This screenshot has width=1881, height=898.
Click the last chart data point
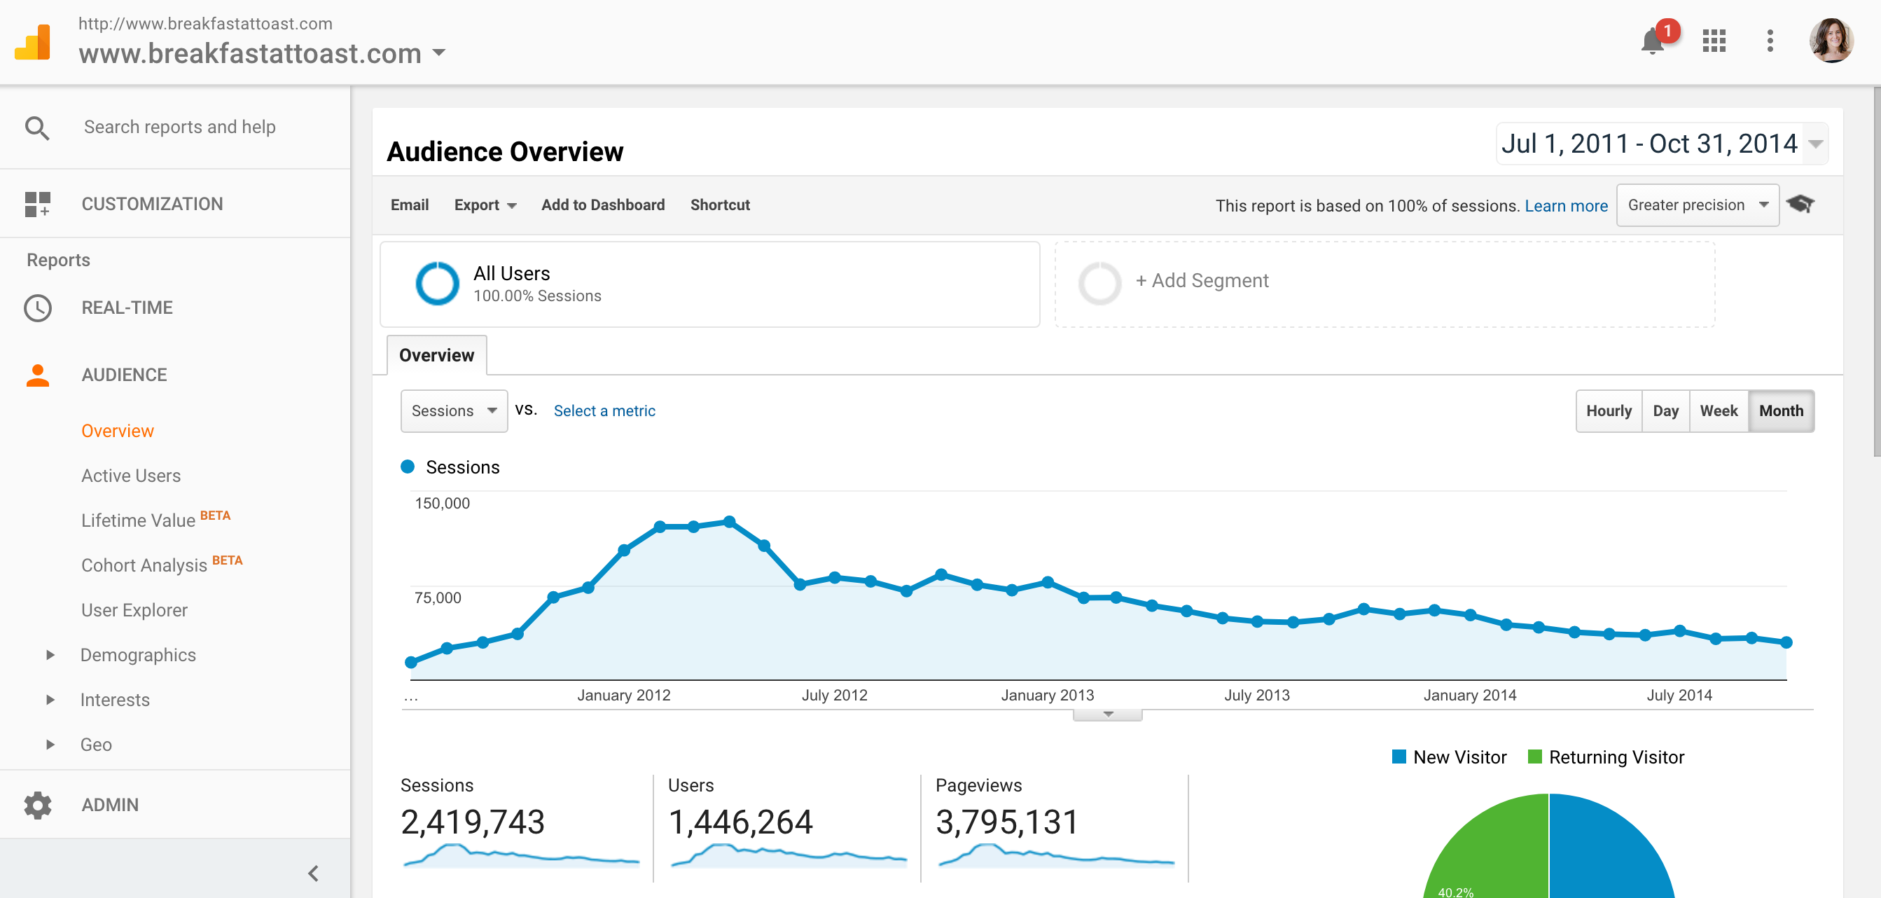click(x=1786, y=643)
